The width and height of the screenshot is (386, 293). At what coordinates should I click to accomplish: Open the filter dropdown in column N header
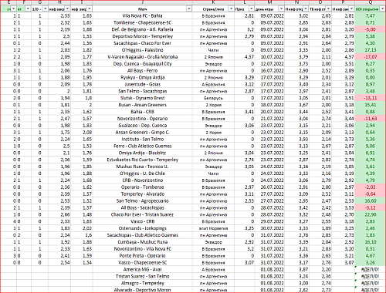point(306,9)
